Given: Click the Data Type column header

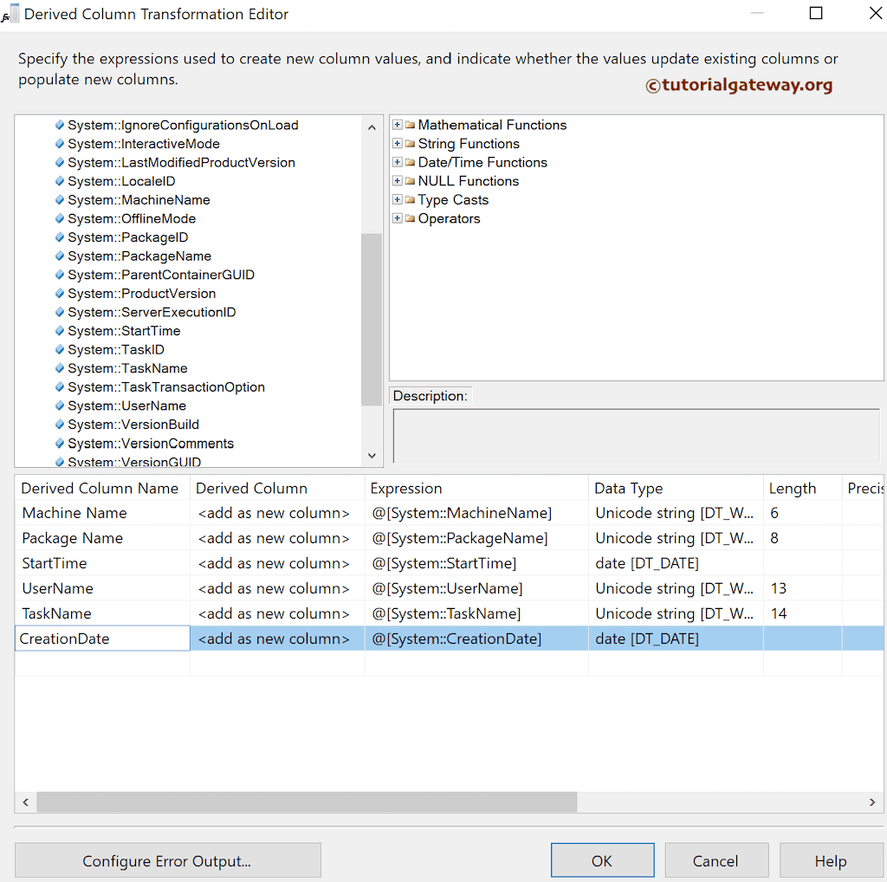Looking at the screenshot, I should point(629,488).
